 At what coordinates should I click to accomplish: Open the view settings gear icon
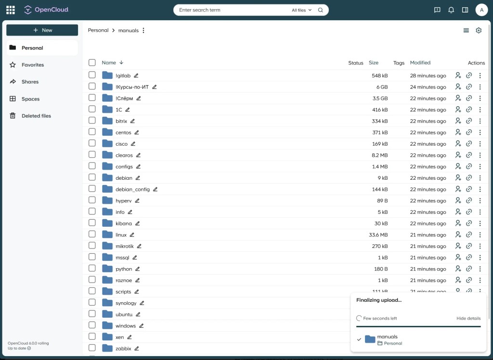click(x=479, y=30)
